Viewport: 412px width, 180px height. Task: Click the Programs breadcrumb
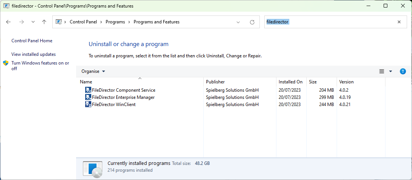point(115,22)
